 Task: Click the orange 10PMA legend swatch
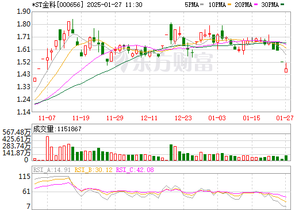229,4
